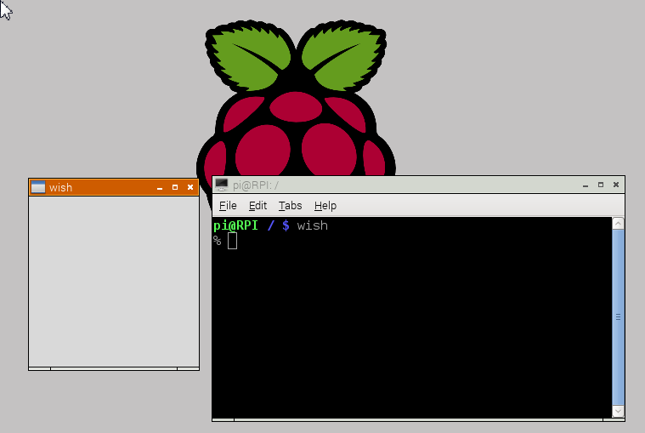This screenshot has height=433, width=645.
Task: Click inside the empty wish window area
Action: (x=114, y=281)
